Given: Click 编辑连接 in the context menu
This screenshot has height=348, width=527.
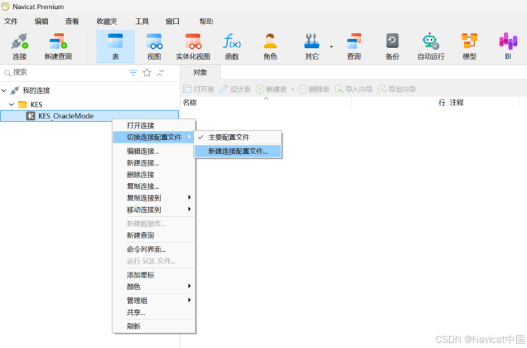Looking at the screenshot, I should coord(143,151).
